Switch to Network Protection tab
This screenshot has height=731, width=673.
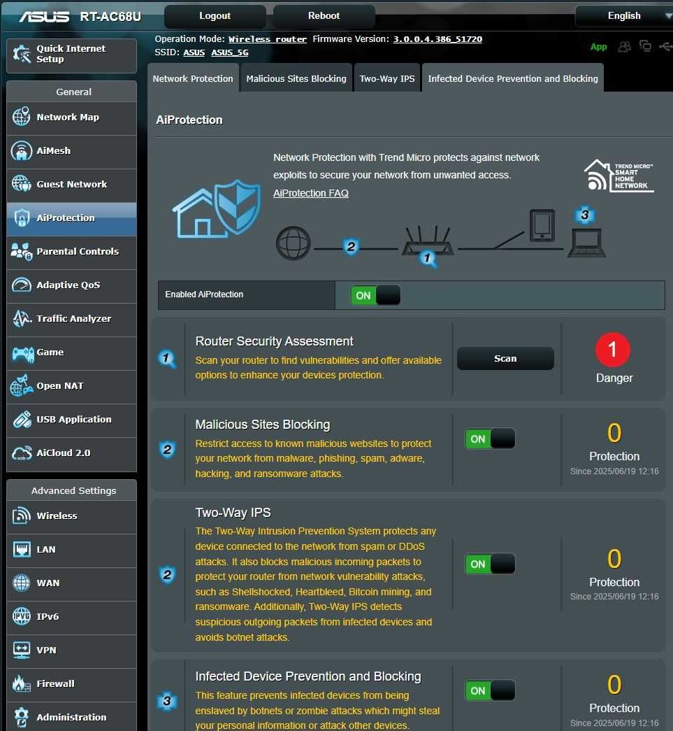click(x=193, y=78)
